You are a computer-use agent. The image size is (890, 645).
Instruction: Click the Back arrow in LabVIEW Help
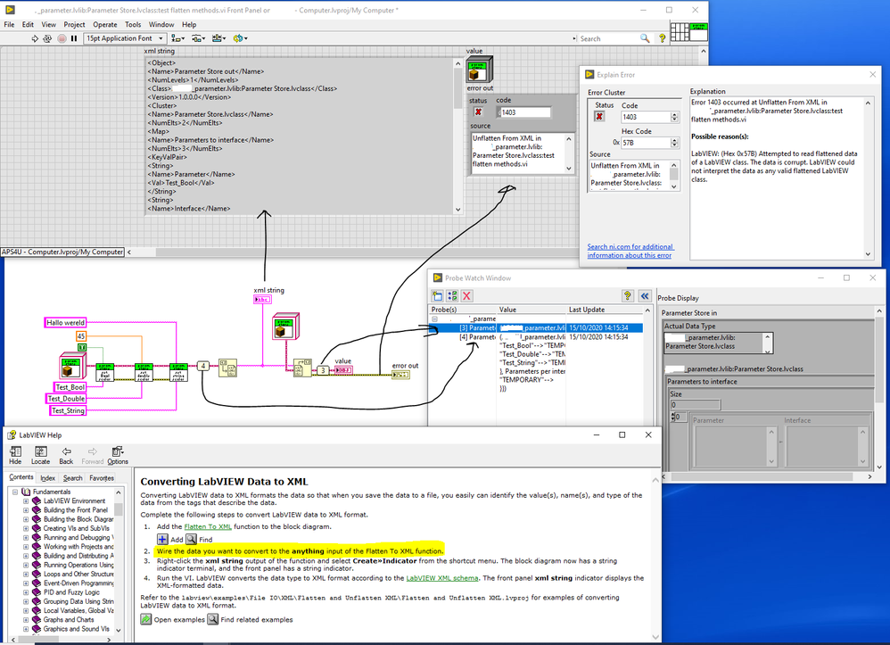[66, 455]
